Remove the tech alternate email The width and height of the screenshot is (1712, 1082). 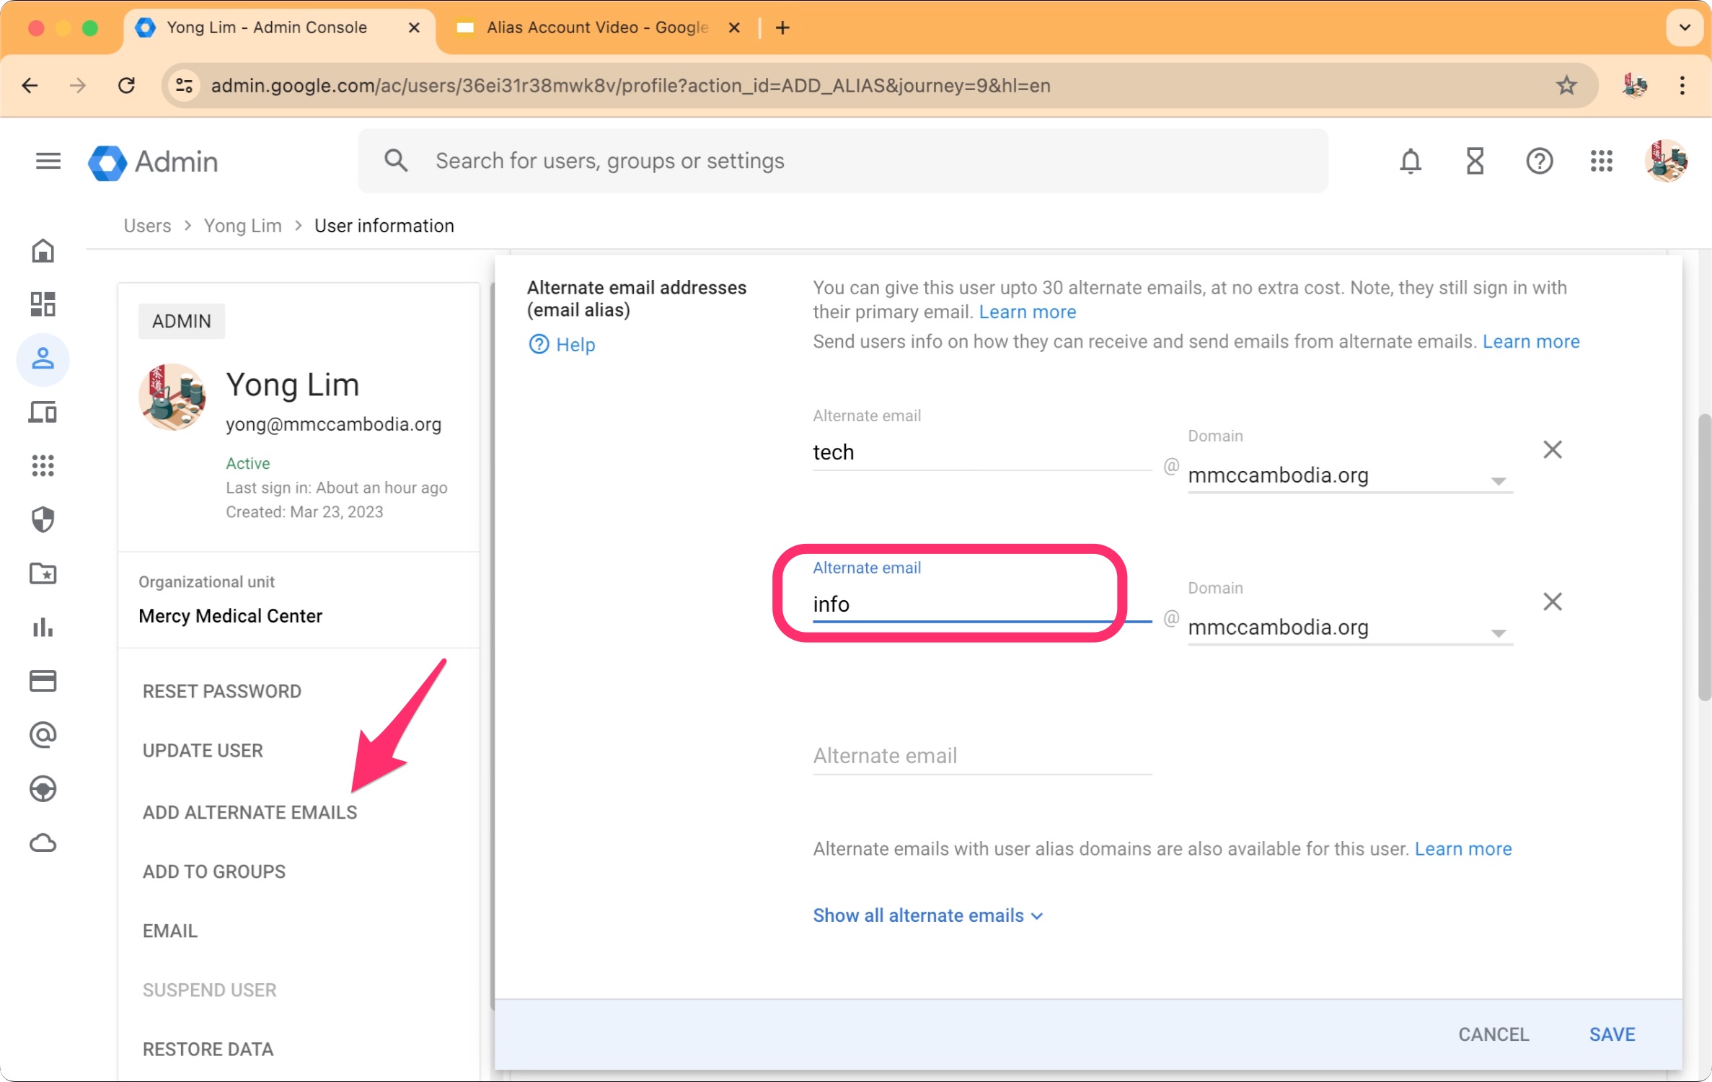1552,450
